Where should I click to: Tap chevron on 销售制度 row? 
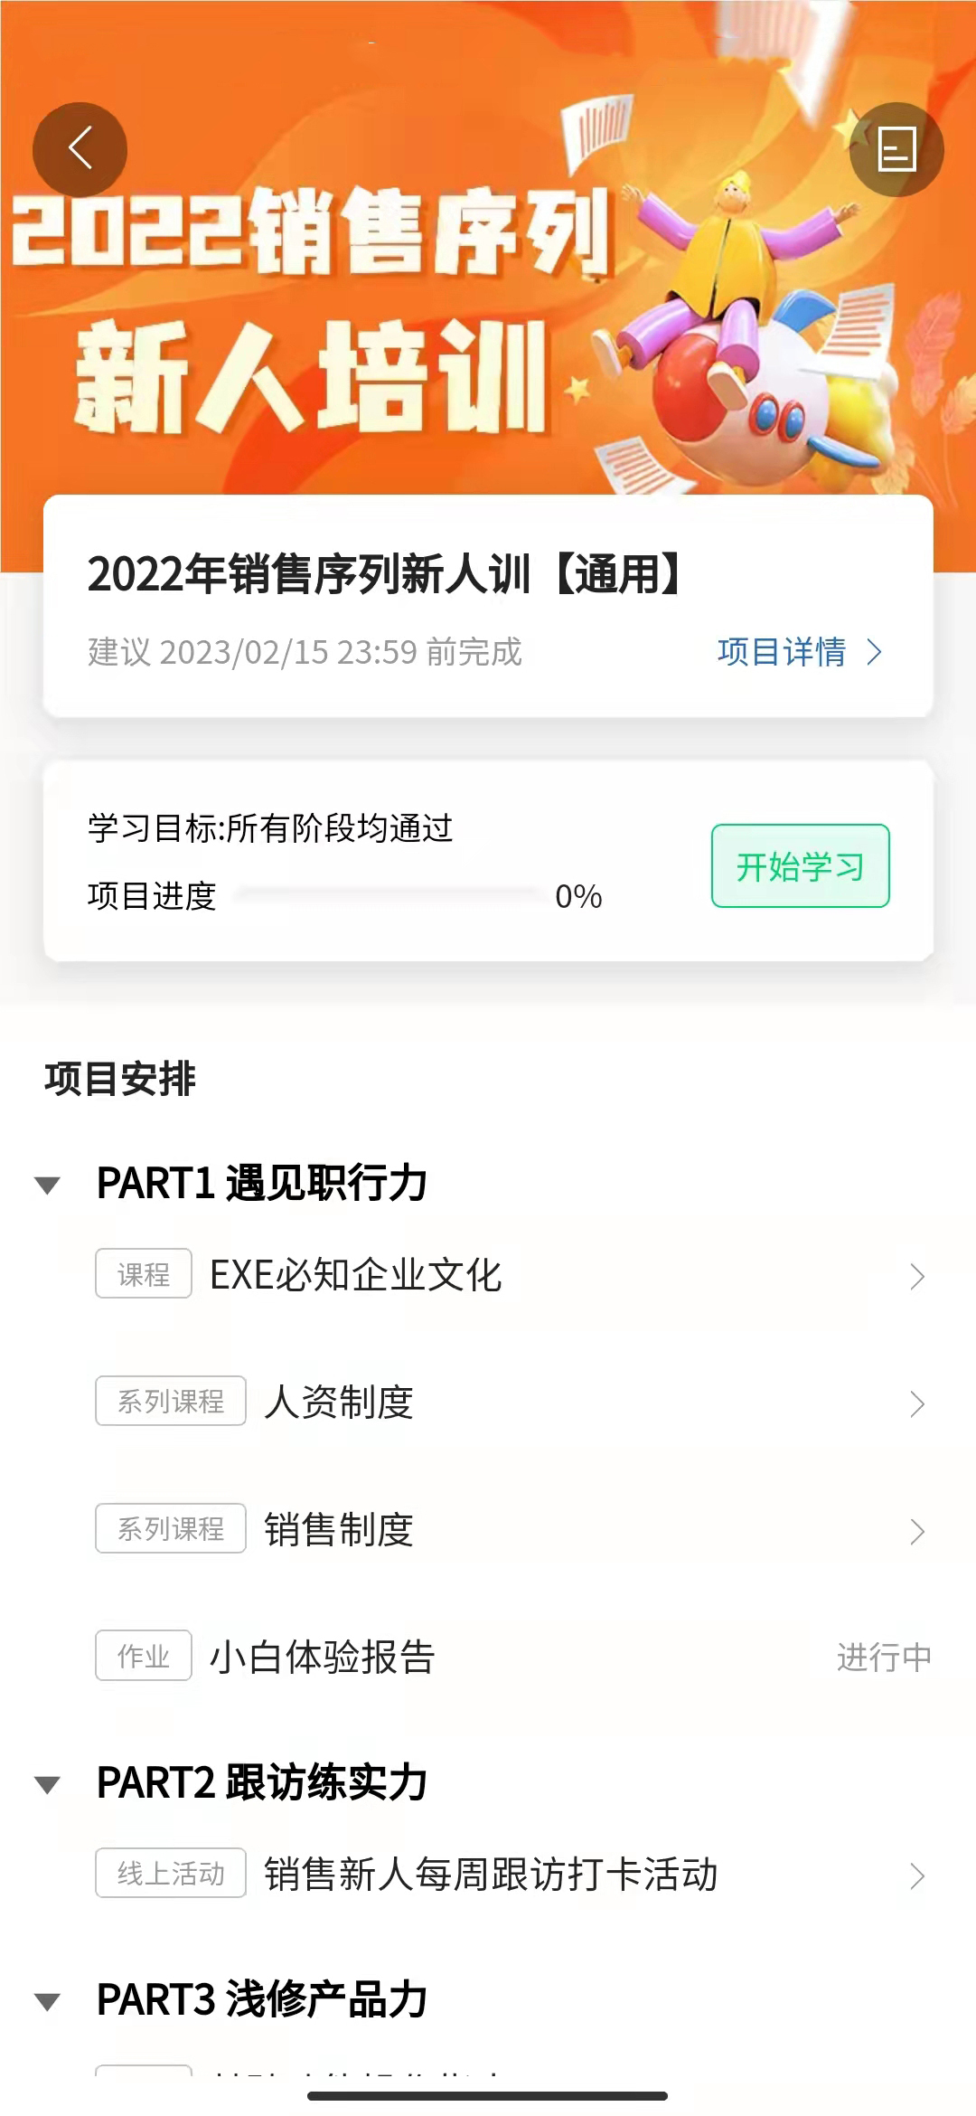point(917,1531)
